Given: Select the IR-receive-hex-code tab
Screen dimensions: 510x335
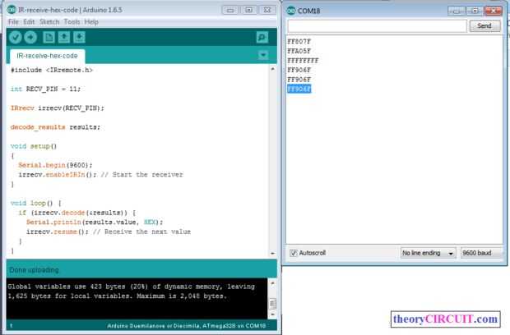Looking at the screenshot, I should pyautogui.click(x=48, y=56).
